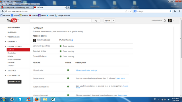The image size is (182, 102).
Task: Click the reload page icon in address bar
Action: [131, 11]
